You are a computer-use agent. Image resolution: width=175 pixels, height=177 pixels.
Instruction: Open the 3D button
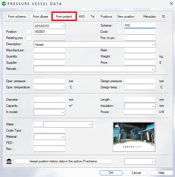163,17
